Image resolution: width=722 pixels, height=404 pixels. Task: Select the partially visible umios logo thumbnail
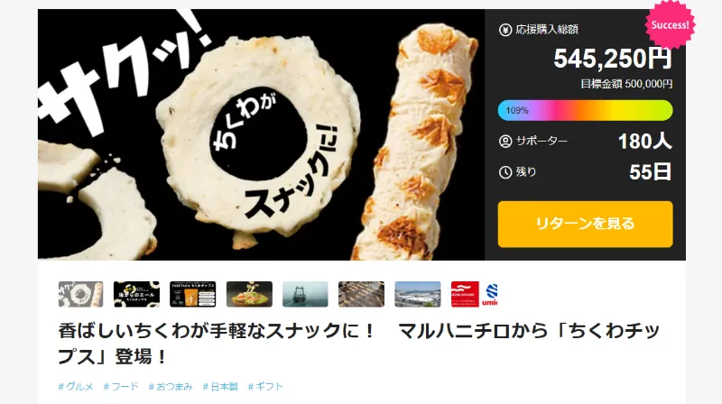pyautogui.click(x=490, y=294)
